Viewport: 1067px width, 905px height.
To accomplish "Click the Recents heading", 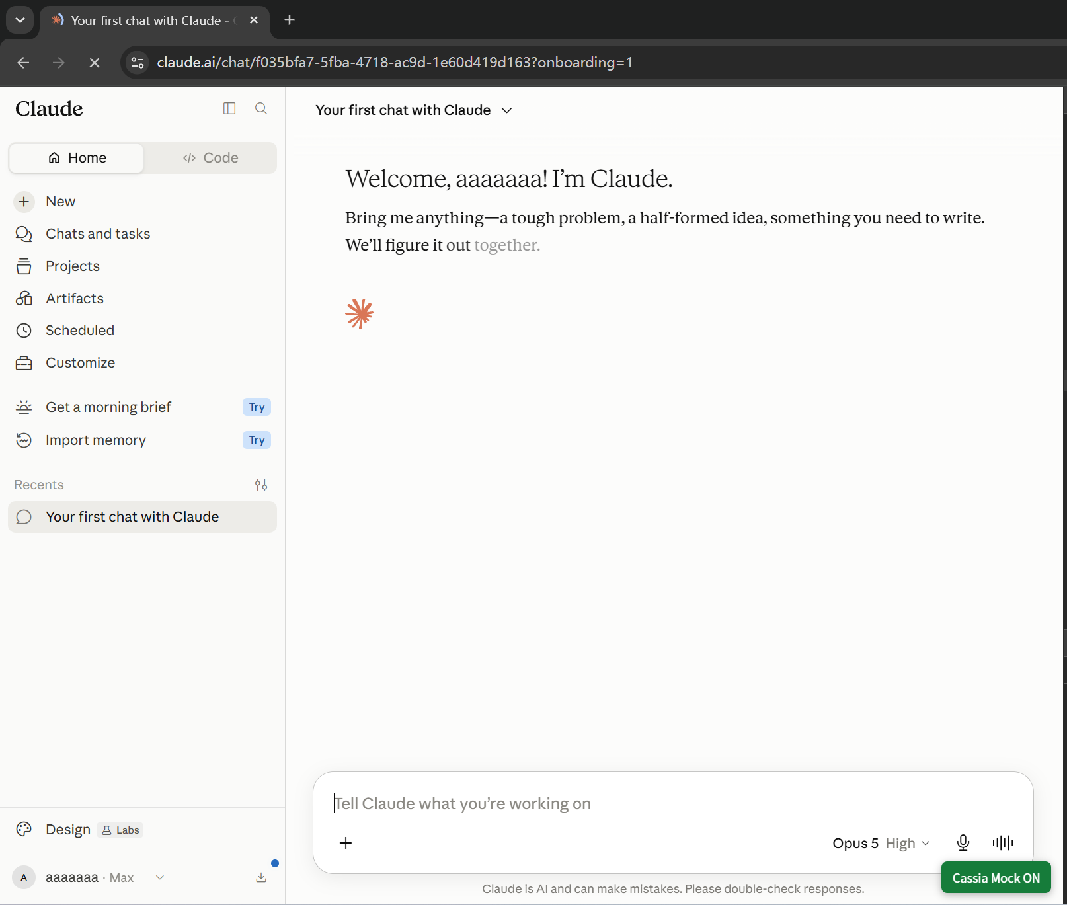I will (39, 485).
